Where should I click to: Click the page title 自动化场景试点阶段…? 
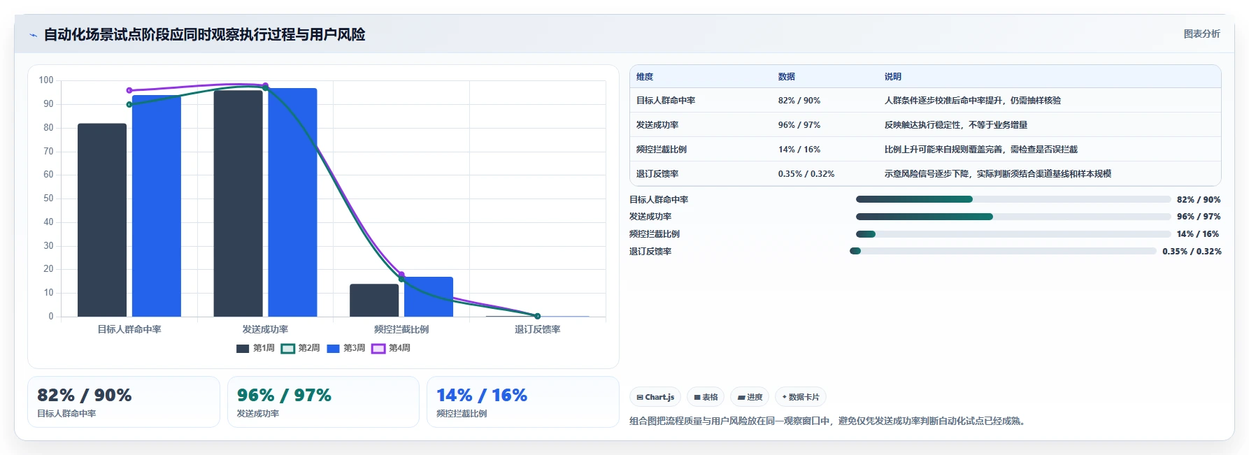tap(204, 34)
